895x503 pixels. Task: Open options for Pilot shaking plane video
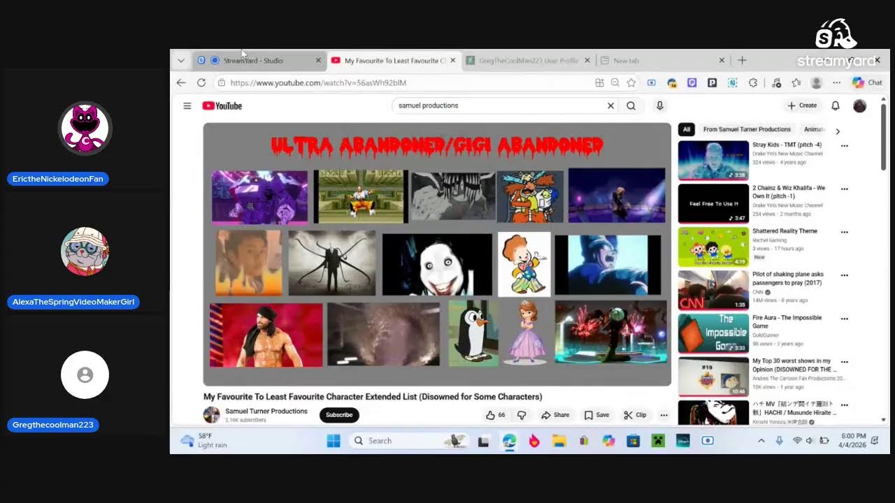(x=845, y=275)
